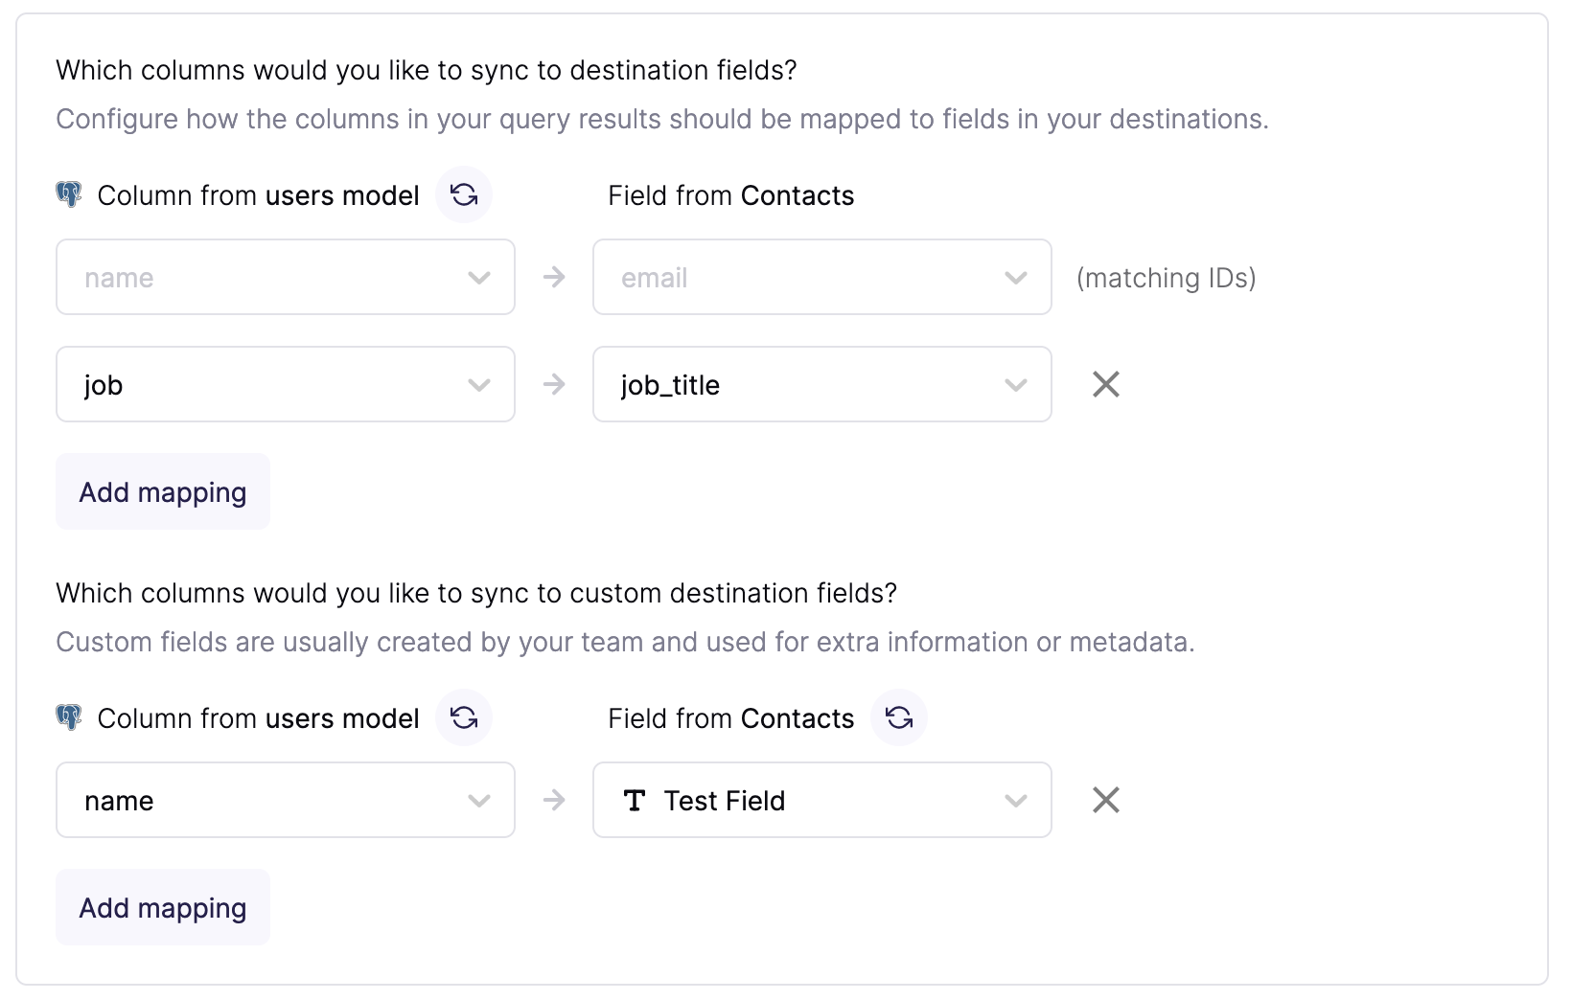The image size is (1572, 1000).
Task: Open the job column dropdown
Action: tap(286, 384)
